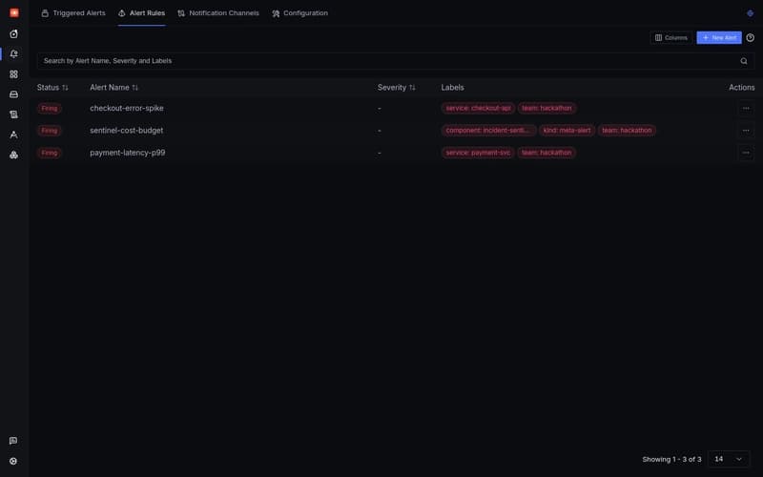
Task: Open Notification Channels tab
Action: 218,13
